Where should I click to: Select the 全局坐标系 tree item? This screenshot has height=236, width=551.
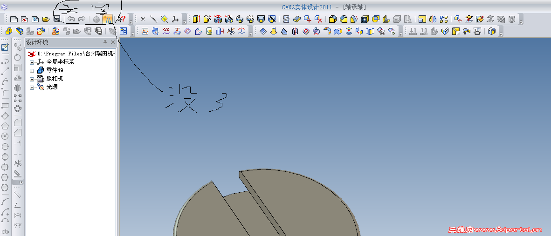pos(60,62)
